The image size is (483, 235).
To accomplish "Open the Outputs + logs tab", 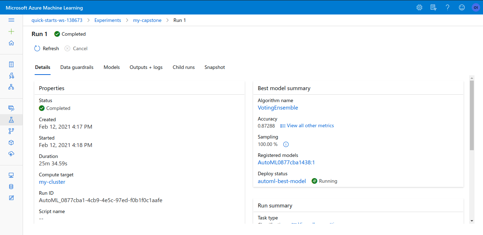I will (146, 67).
